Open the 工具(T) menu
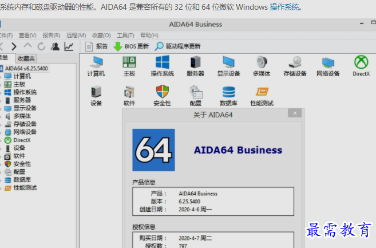376x248 pixels. tap(125, 36)
